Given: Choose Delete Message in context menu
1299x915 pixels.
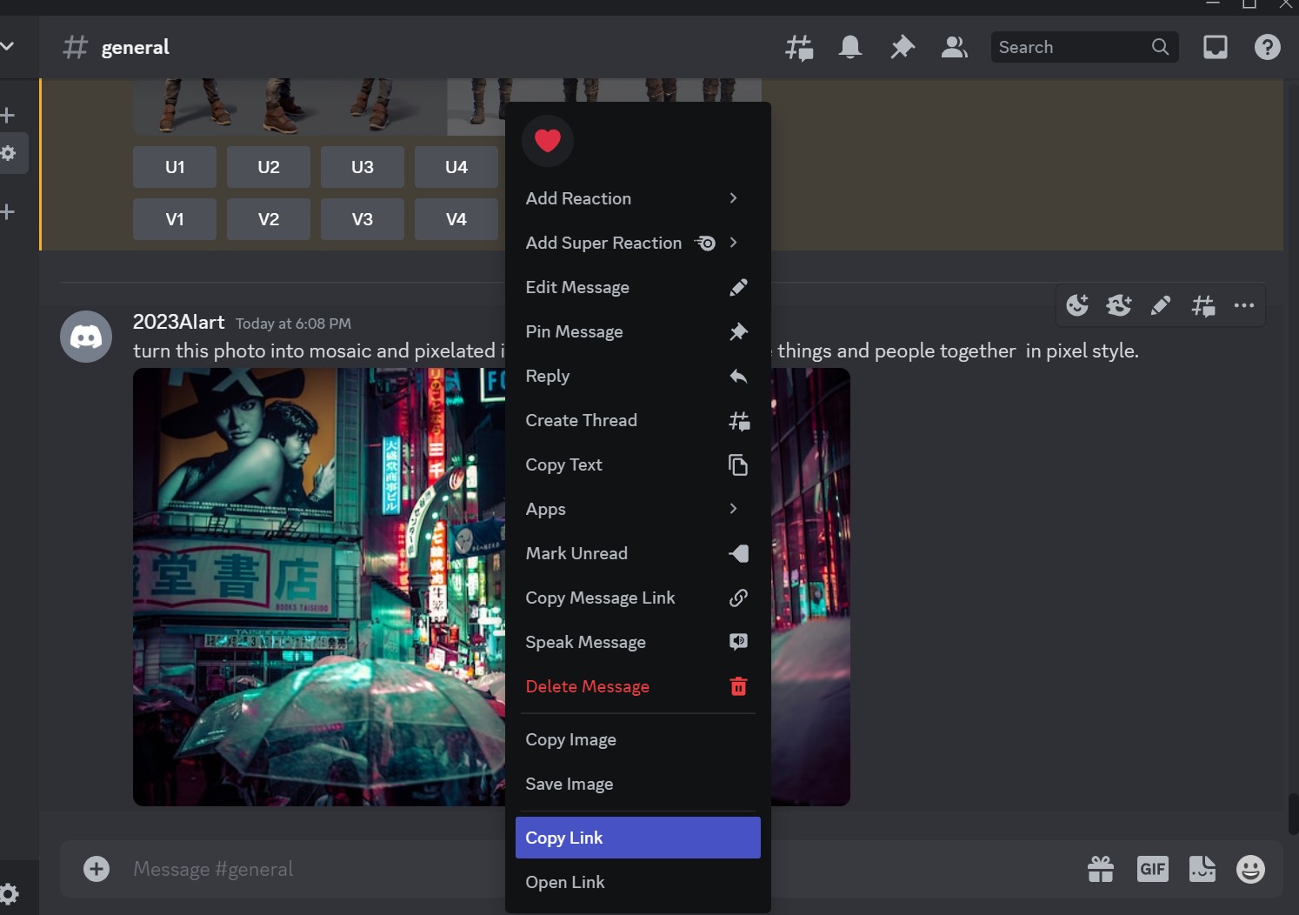Looking at the screenshot, I should pyautogui.click(x=637, y=686).
